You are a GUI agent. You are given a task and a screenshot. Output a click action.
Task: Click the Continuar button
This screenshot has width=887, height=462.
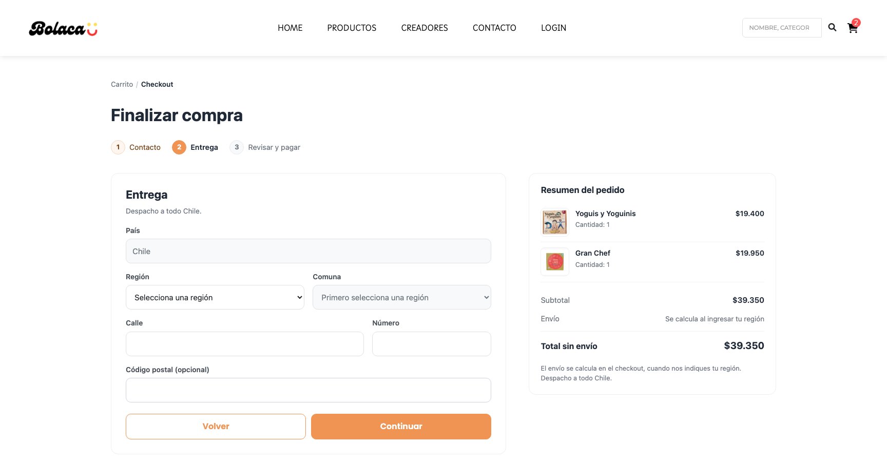401,427
